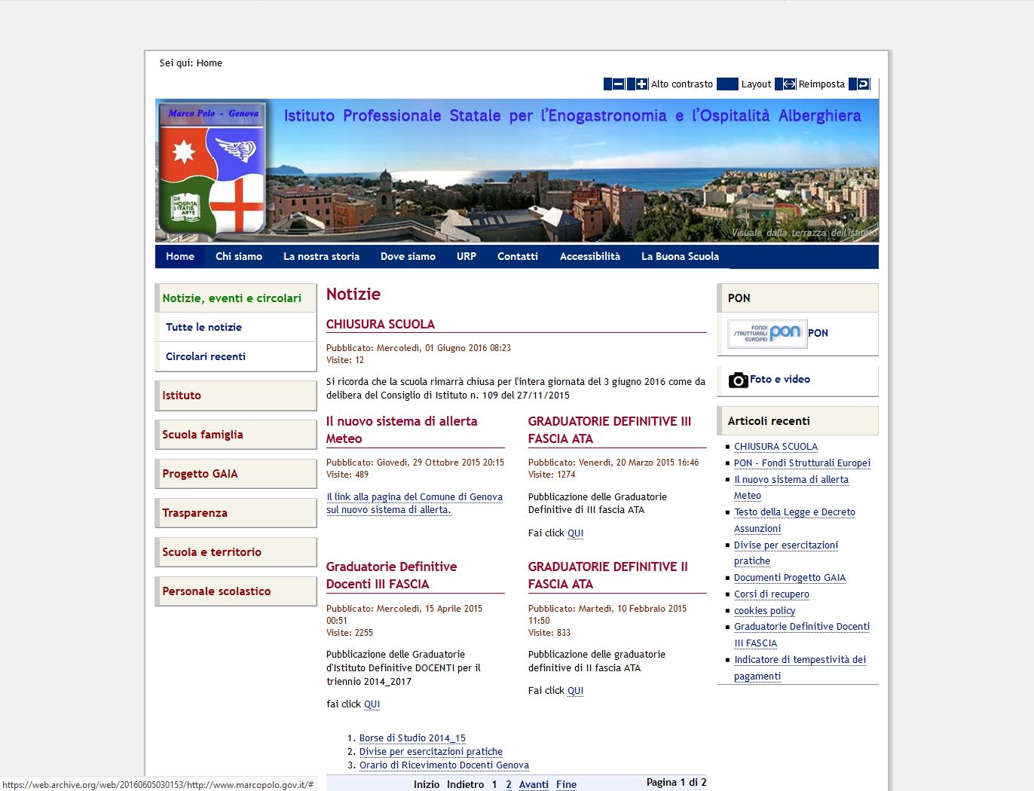Open cookies policy recent article
The image size is (1034, 791).
point(765,610)
